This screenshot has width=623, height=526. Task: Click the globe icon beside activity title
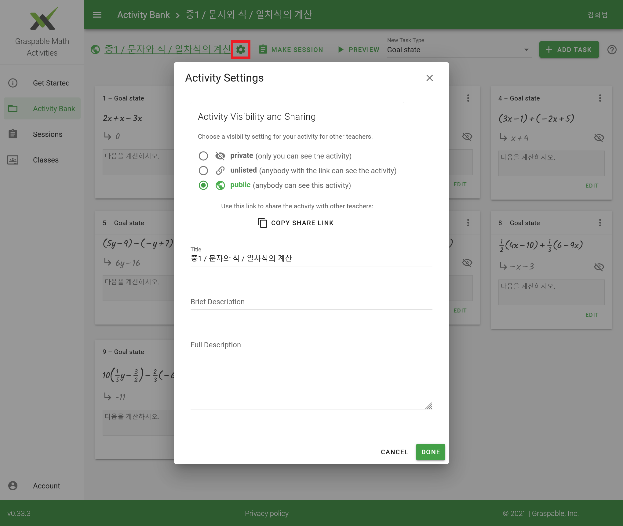(x=95, y=49)
